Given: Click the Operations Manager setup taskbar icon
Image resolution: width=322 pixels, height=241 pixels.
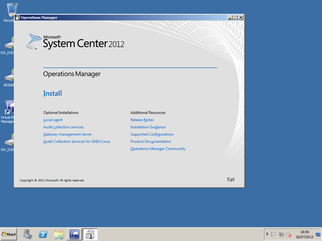Looking at the screenshot, I should point(90,234).
